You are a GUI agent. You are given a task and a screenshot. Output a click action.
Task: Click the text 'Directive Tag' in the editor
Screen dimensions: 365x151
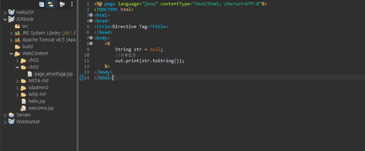pyautogui.click(x=130, y=27)
